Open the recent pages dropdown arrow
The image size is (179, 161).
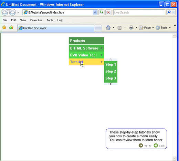(18, 12)
